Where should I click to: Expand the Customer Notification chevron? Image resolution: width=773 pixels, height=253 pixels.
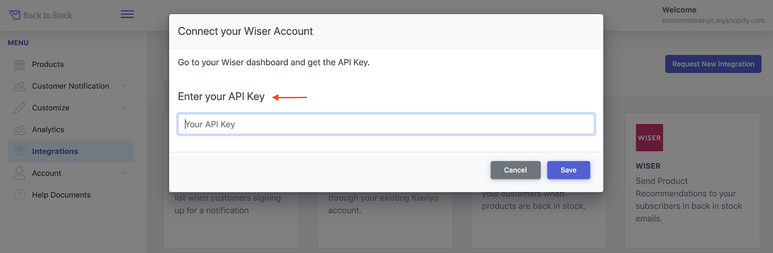click(125, 86)
